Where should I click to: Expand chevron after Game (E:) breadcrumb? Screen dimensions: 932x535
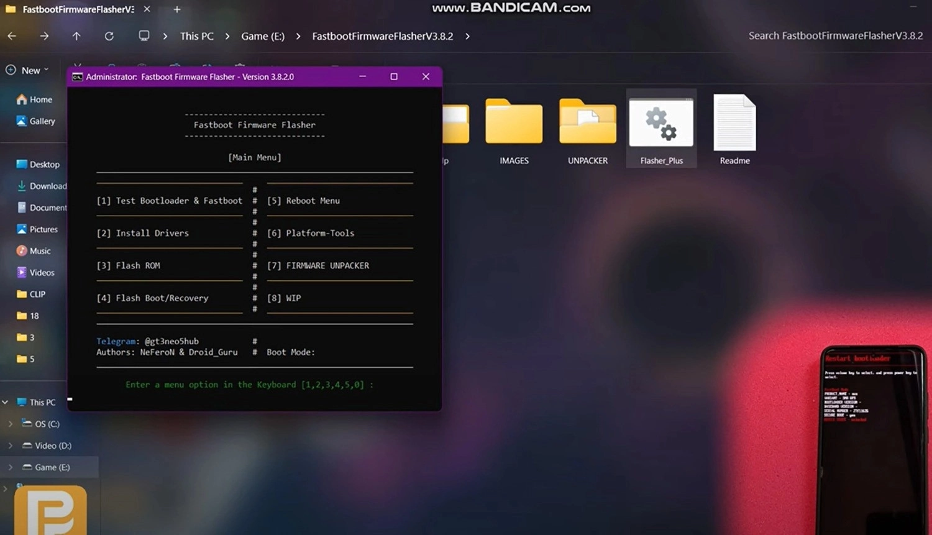click(x=298, y=36)
